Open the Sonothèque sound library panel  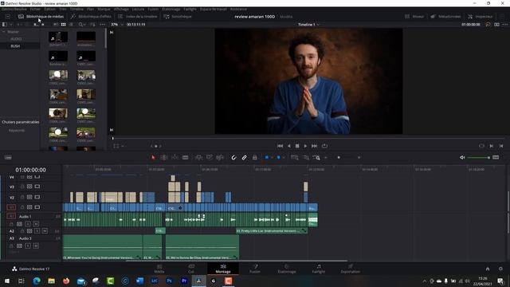point(178,16)
